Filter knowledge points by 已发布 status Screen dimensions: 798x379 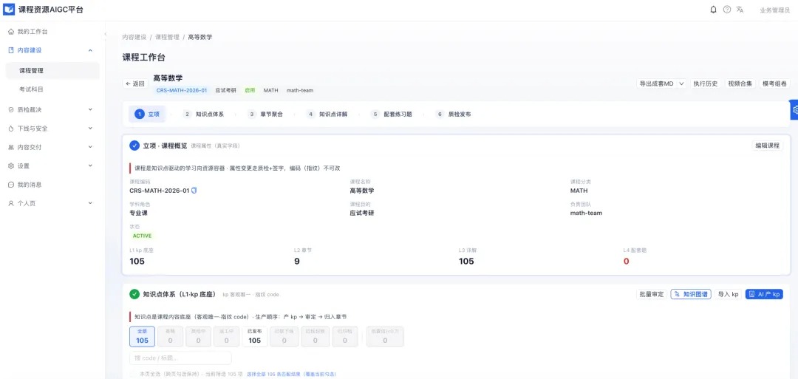click(254, 336)
